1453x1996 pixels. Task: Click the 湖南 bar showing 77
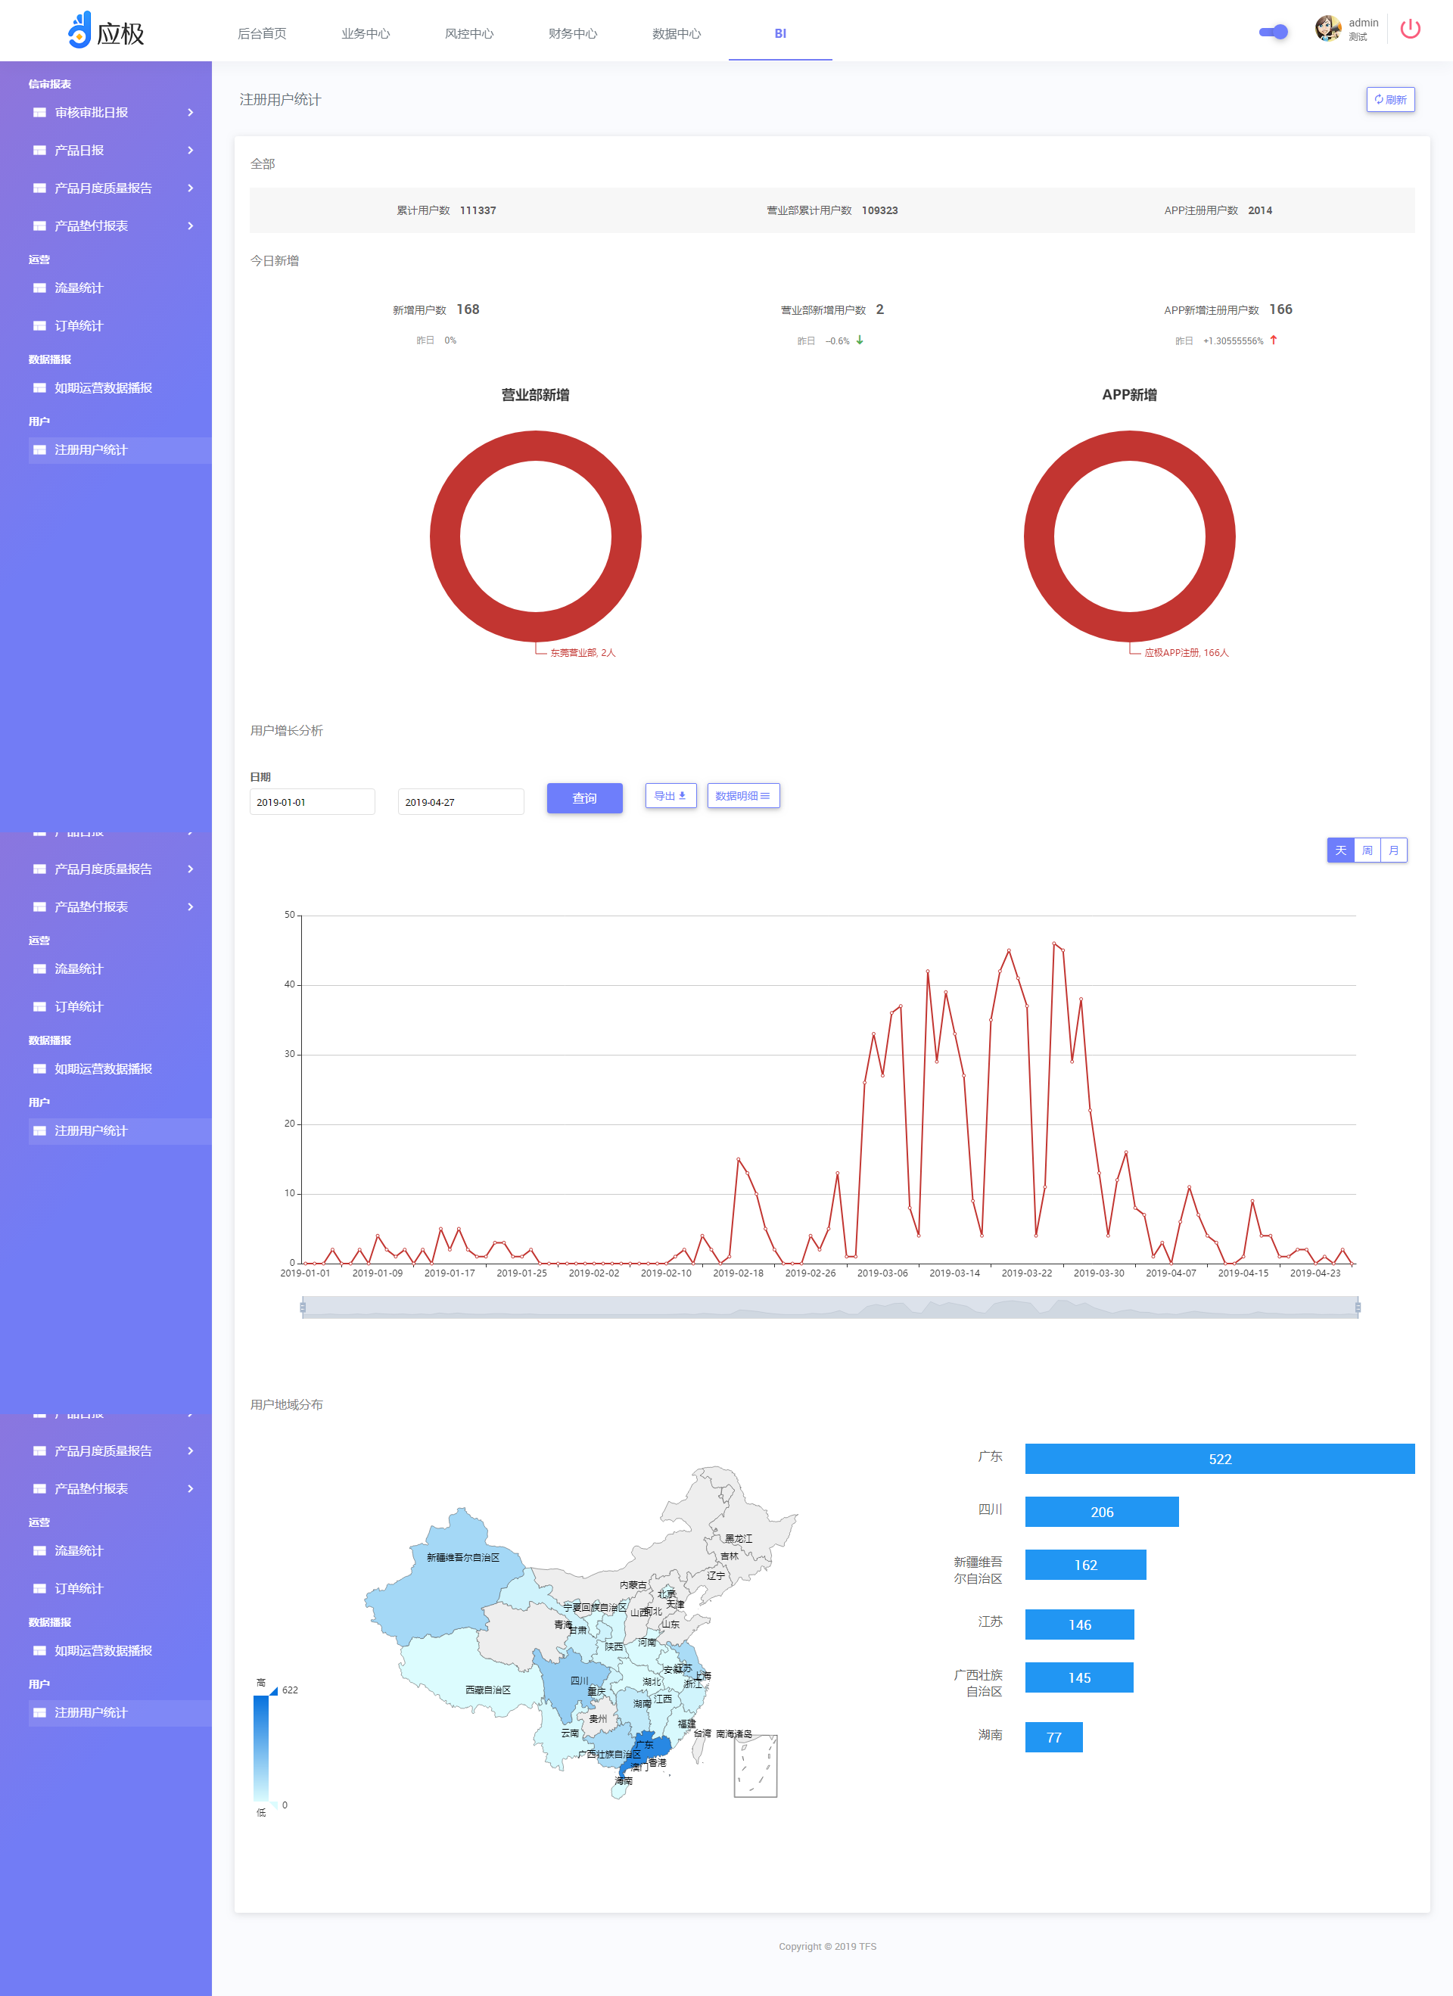1053,1736
